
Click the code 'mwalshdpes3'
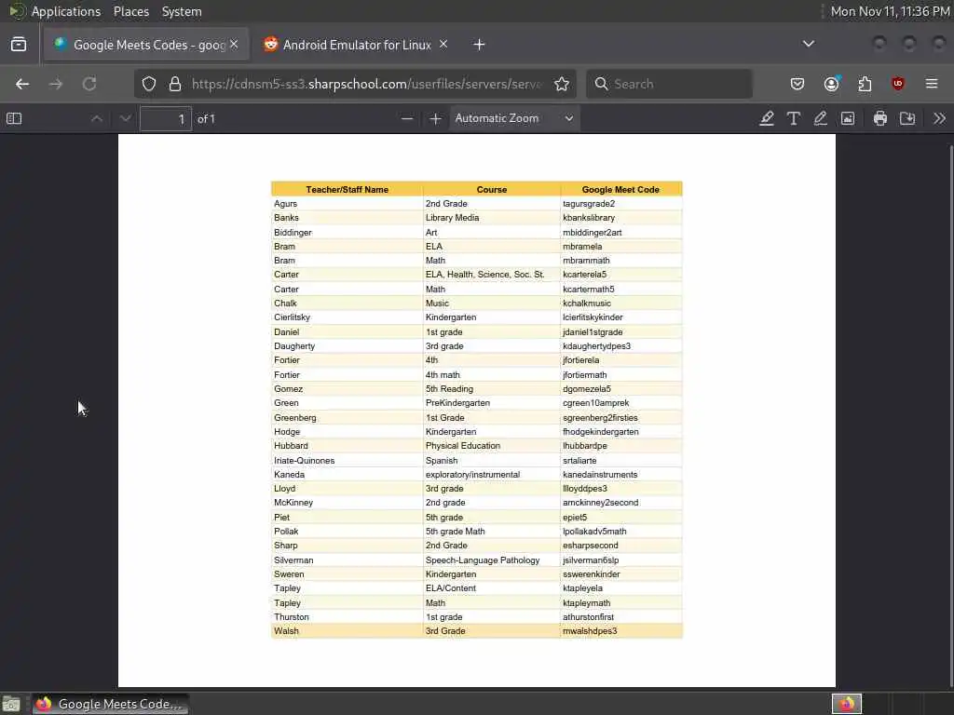click(590, 631)
